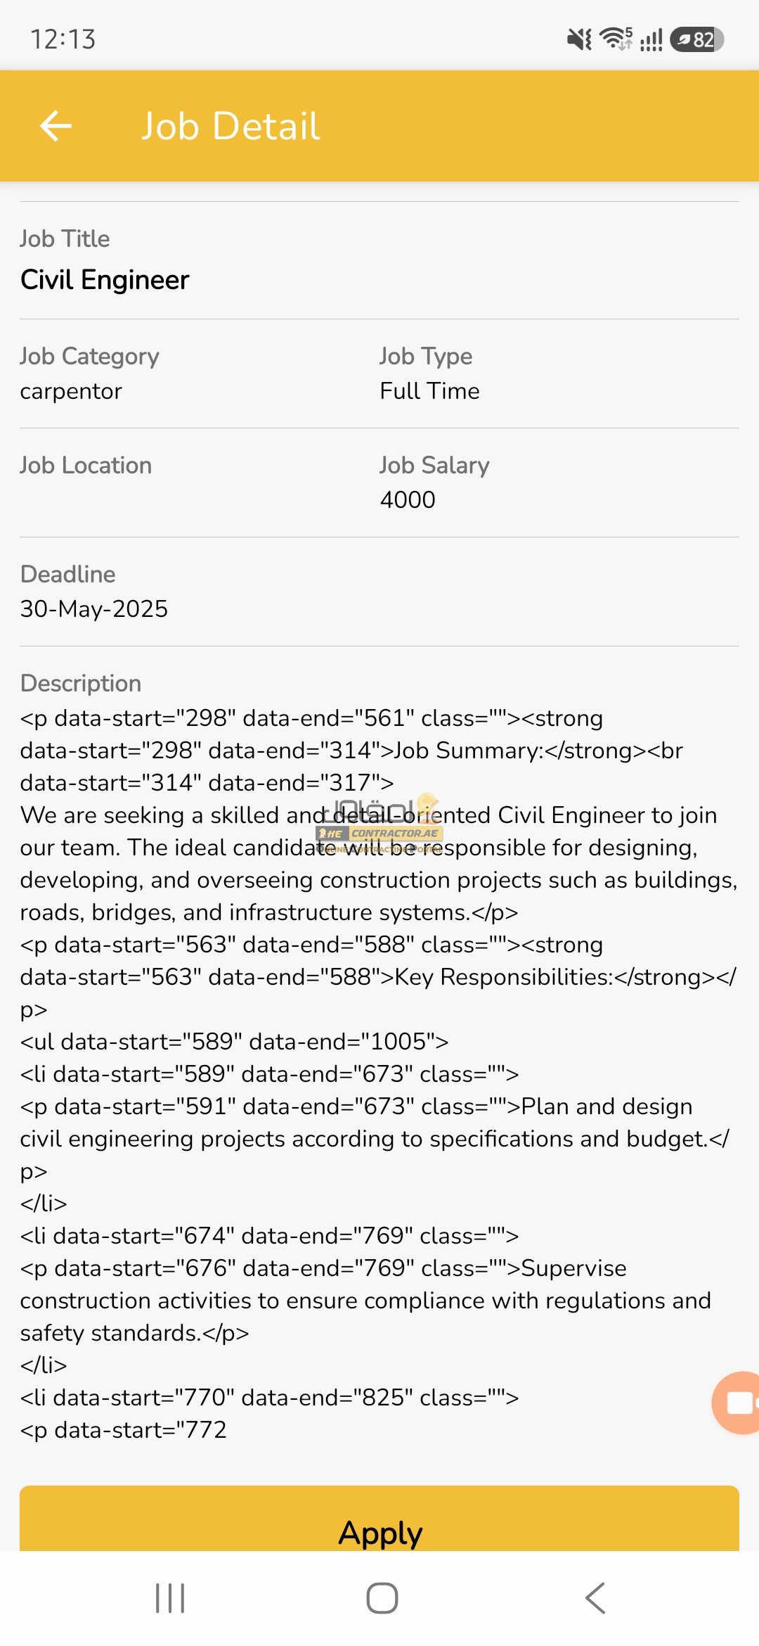Tap the 30-May-2025 deadline value
The height and width of the screenshot is (1646, 759).
point(94,609)
